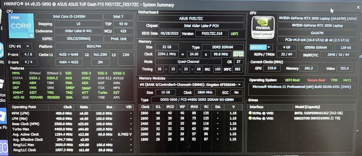Select the 2400 clock row in timings table
Viewport: 362px width, 156px height.
tap(191, 124)
